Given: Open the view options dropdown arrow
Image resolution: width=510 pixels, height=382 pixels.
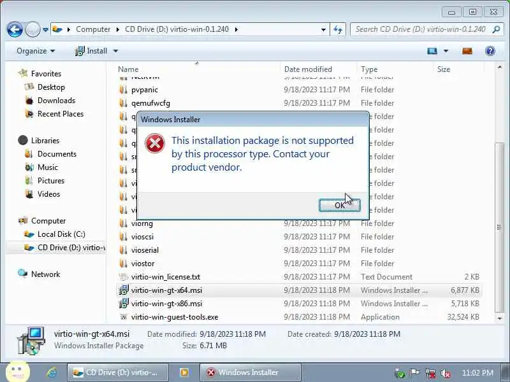Looking at the screenshot, I should [x=446, y=51].
